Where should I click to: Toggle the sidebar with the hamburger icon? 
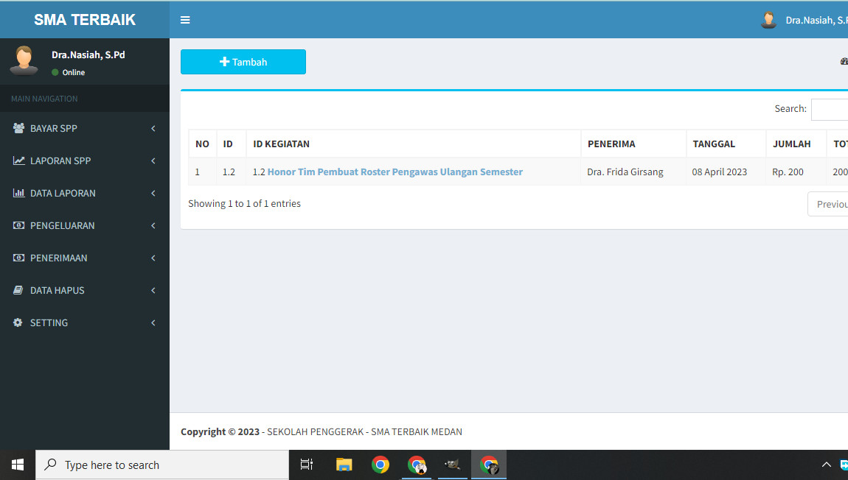[185, 20]
